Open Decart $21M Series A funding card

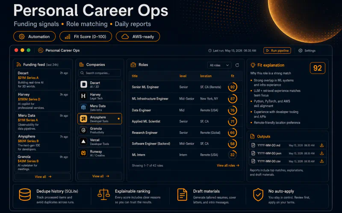coord(43,80)
